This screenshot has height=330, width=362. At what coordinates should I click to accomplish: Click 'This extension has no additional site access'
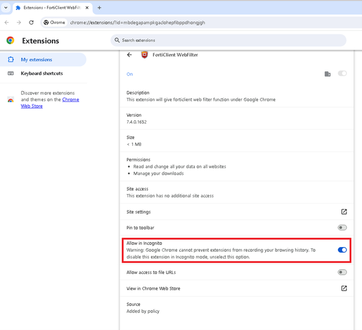pos(170,196)
